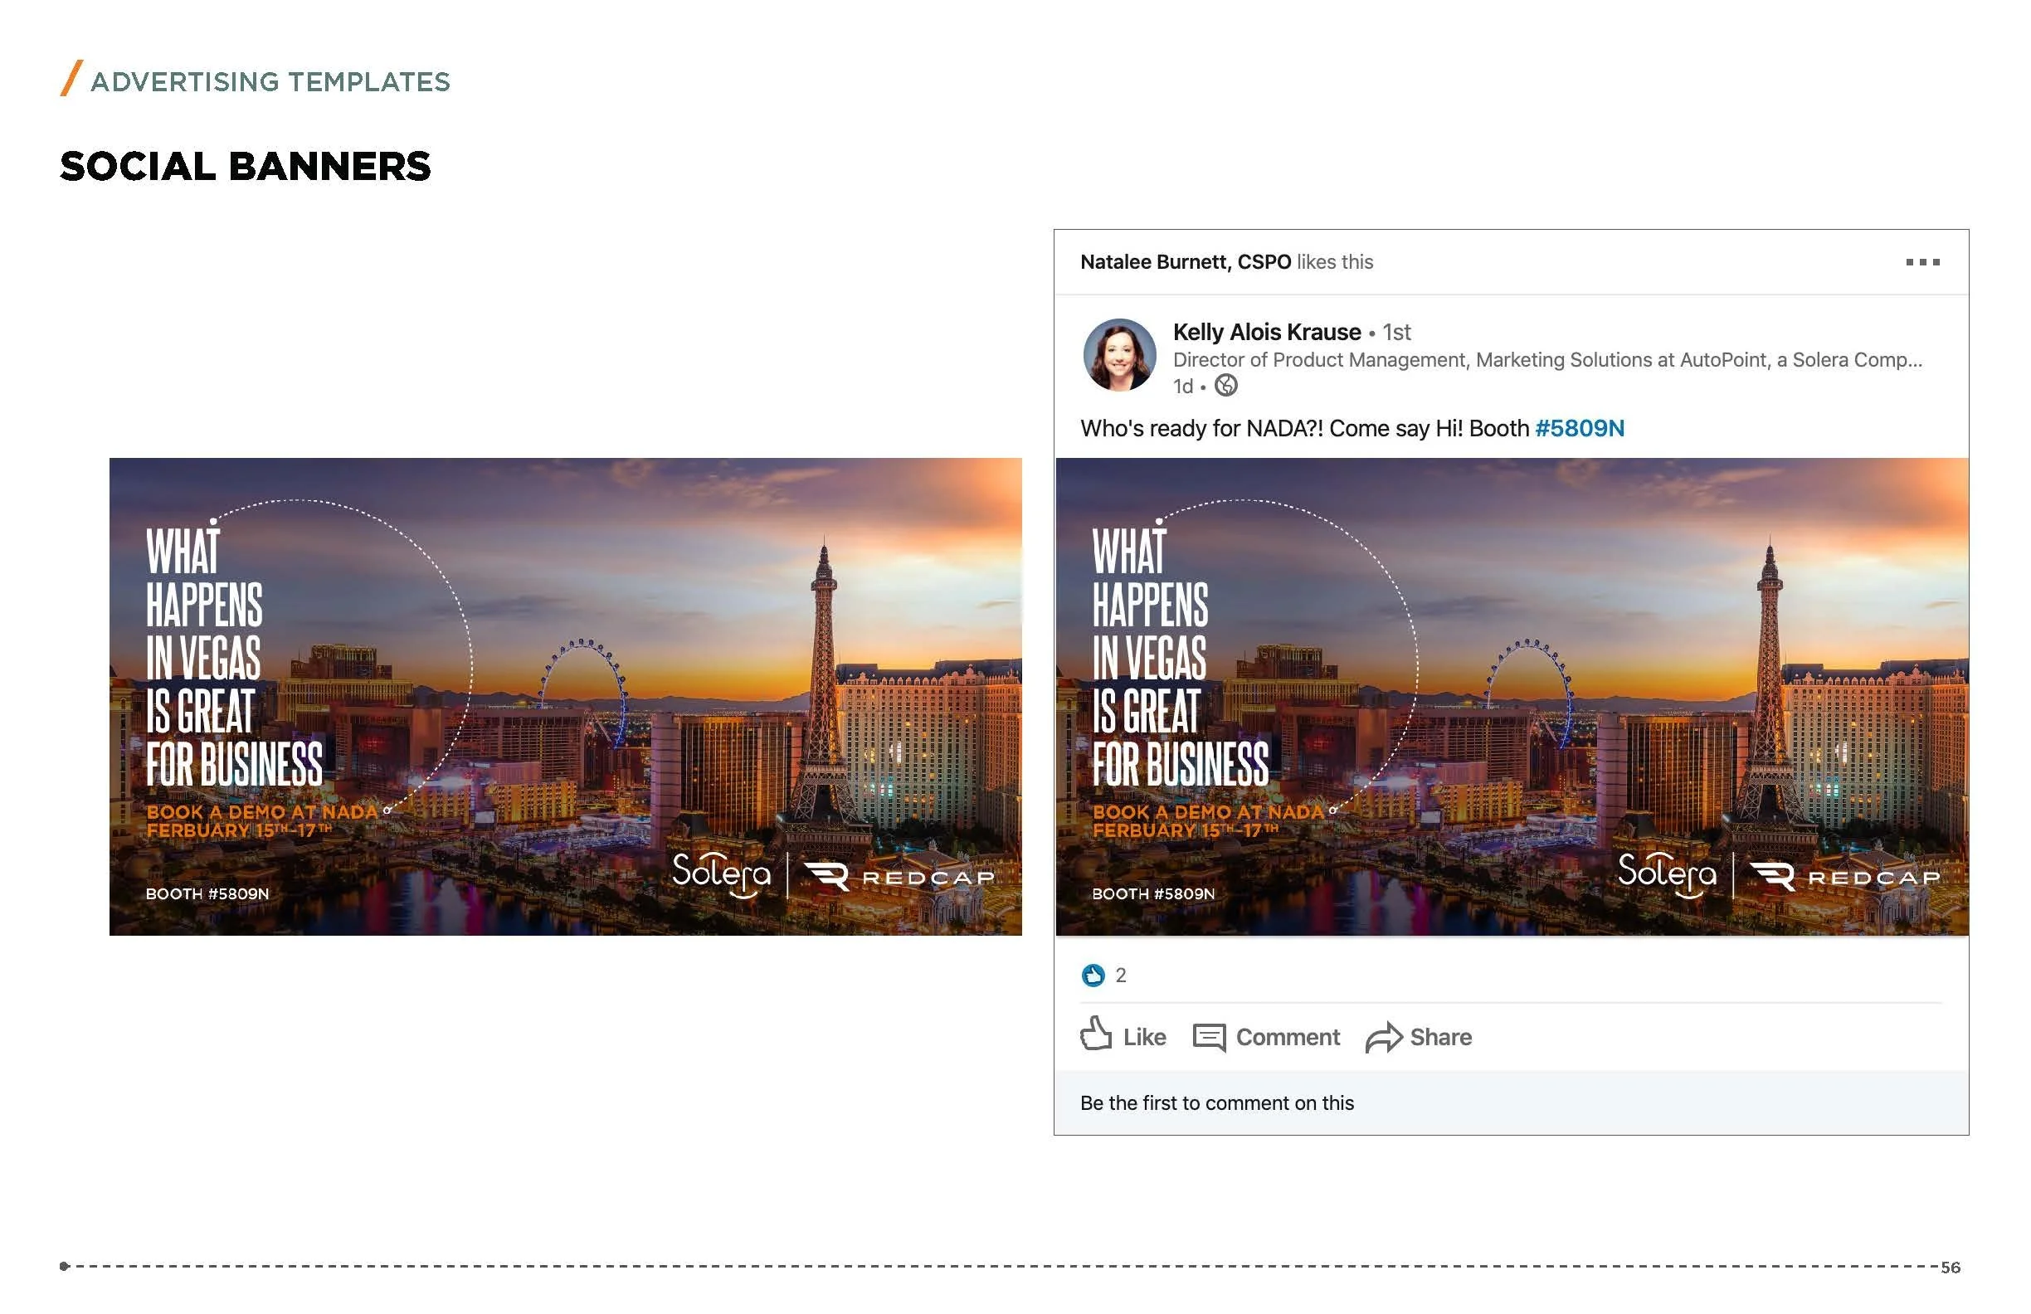Image resolution: width=2031 pixels, height=1314 pixels.
Task: Share the post via Share label
Action: (x=1440, y=1037)
